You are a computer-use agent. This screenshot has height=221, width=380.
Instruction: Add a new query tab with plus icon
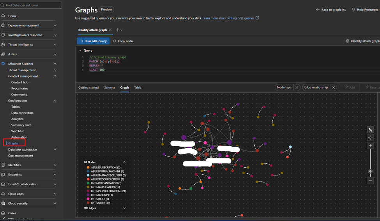pos(117,30)
